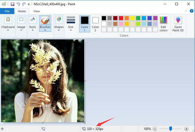Screen dimensions: 195x132
Task: Pick the pink (rose) color swatch
Action: [x=121, y=24]
